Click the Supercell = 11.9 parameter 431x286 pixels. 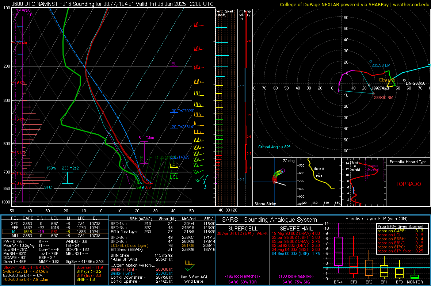click(x=89, y=267)
